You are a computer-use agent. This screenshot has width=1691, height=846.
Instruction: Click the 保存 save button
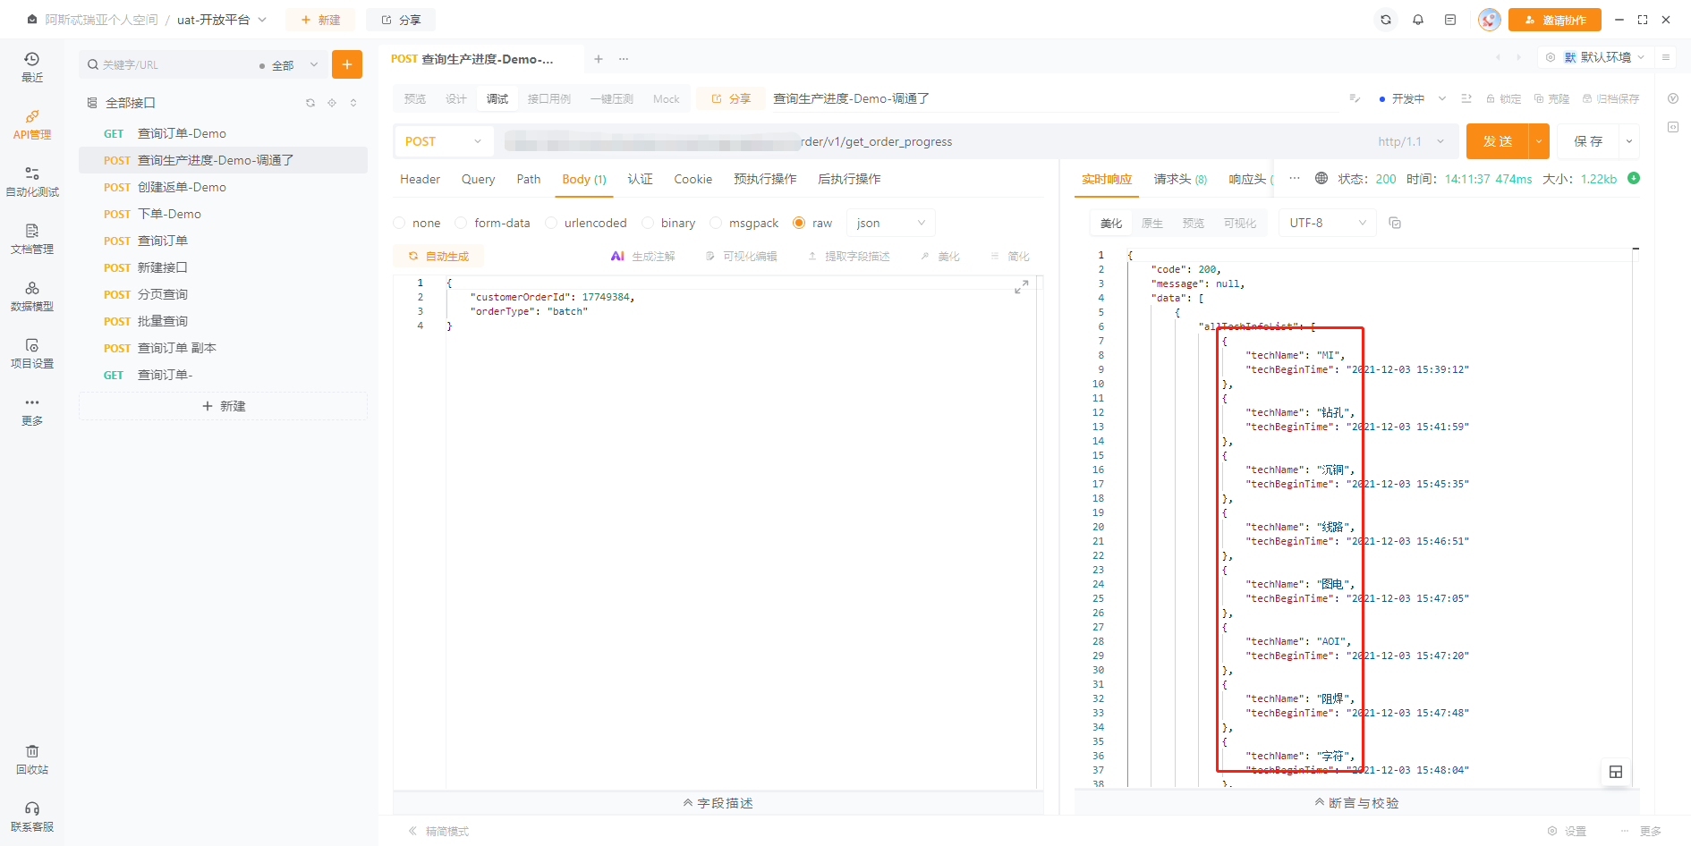(1588, 141)
